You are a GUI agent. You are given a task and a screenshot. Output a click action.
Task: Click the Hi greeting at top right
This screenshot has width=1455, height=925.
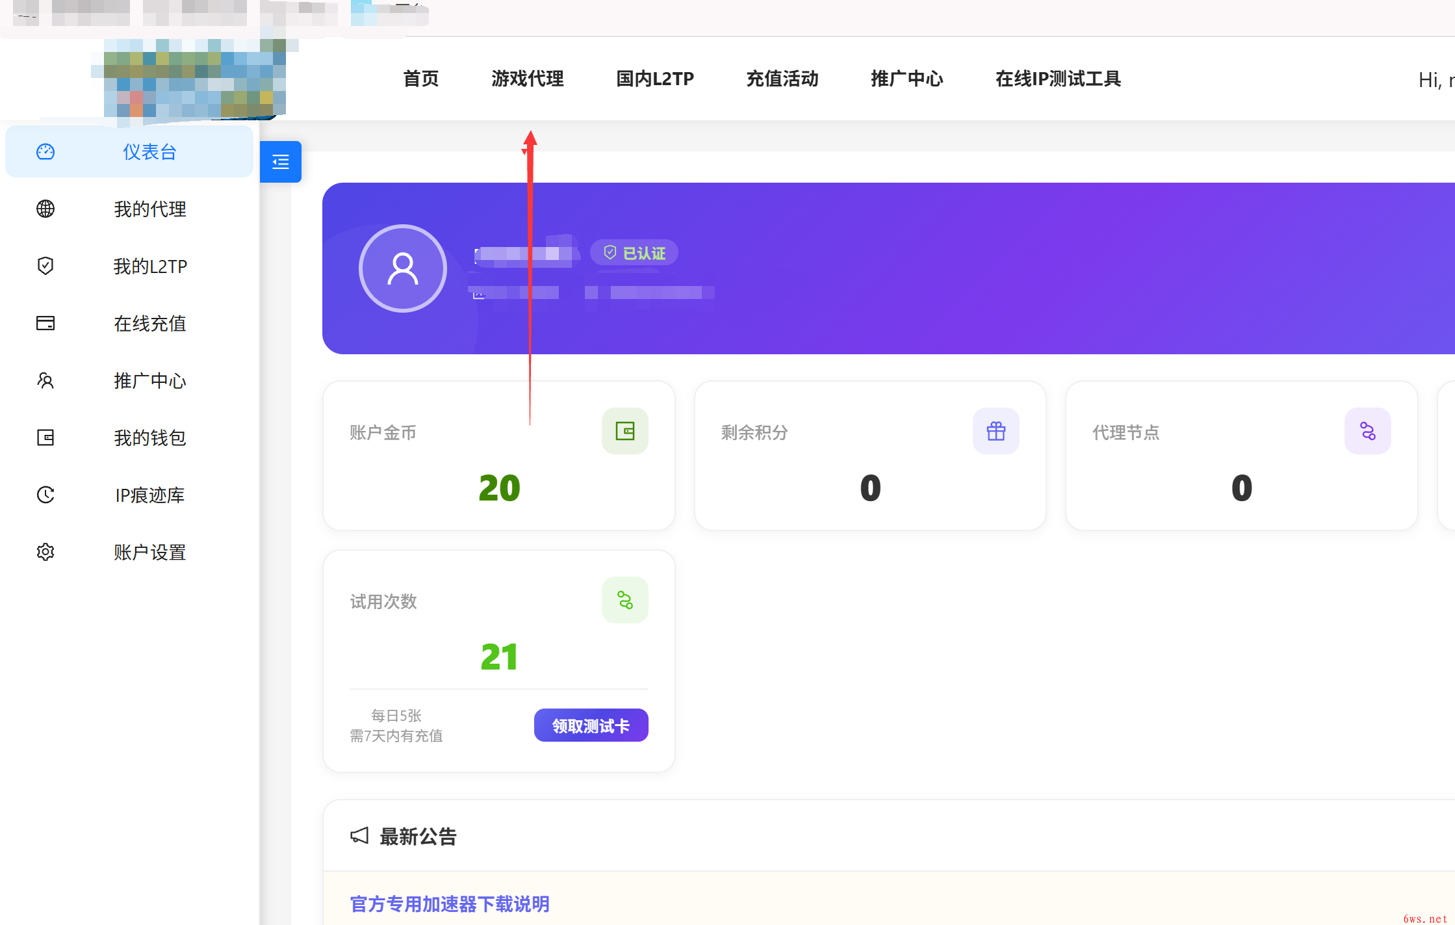coord(1436,80)
